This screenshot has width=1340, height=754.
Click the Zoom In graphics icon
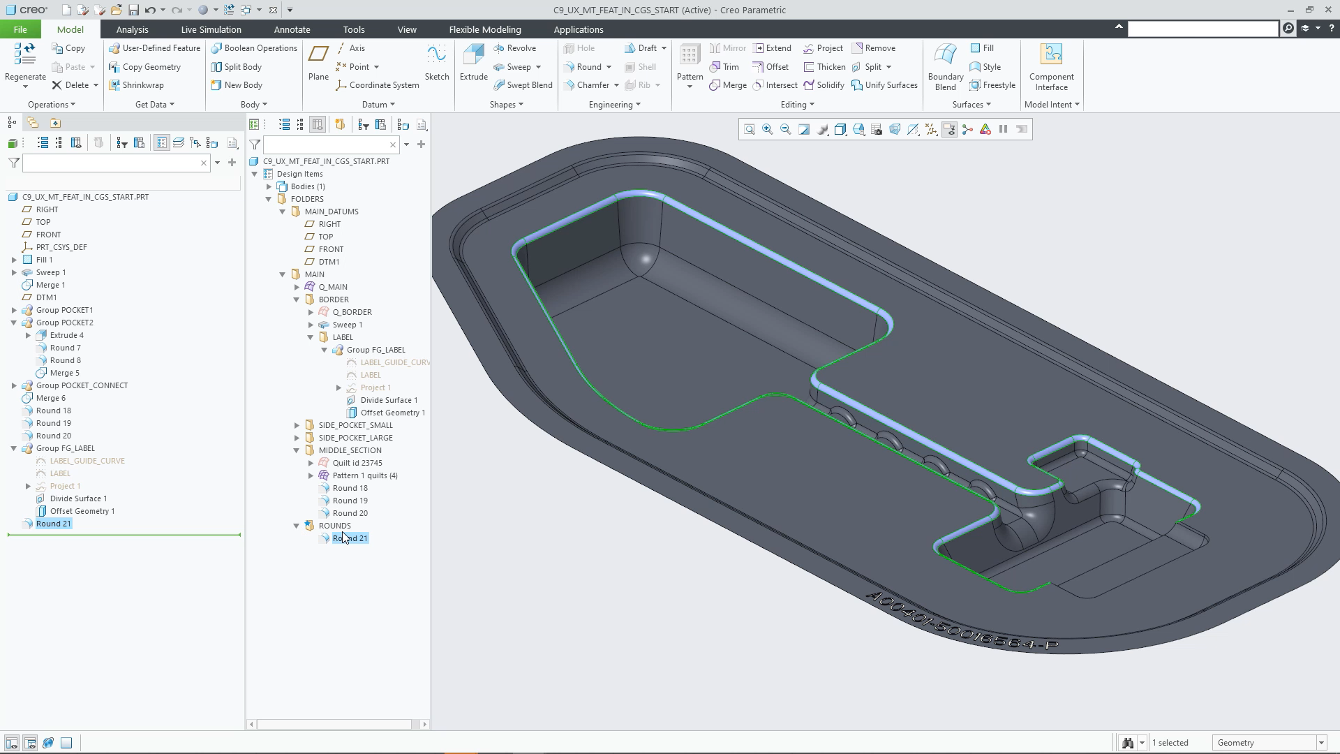pos(767,129)
